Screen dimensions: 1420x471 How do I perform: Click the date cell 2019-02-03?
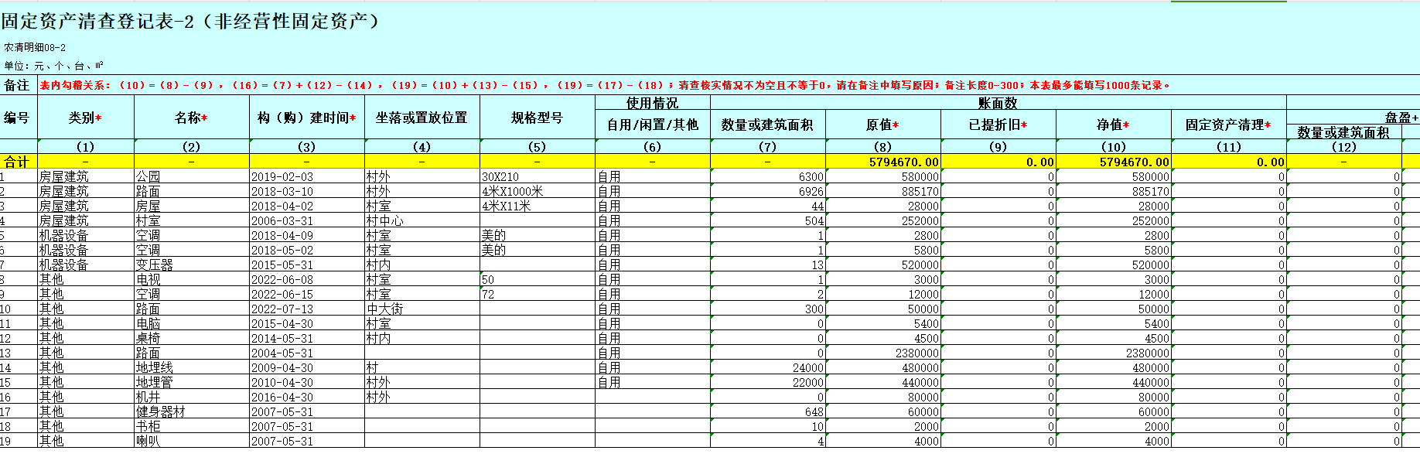click(x=306, y=176)
